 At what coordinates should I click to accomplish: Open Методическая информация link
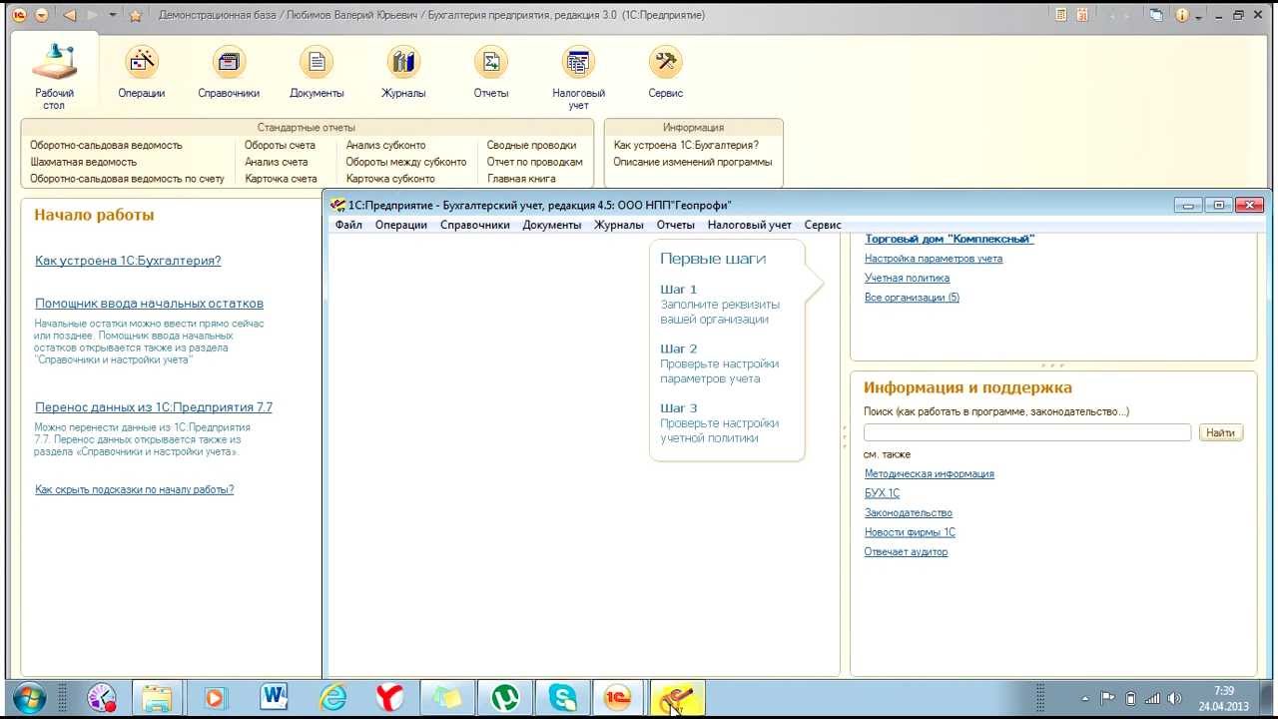click(930, 474)
